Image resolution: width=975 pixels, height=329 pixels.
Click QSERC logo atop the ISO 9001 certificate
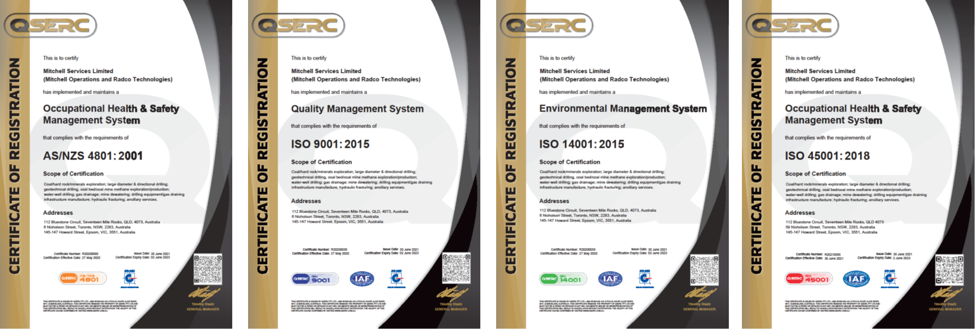[299, 25]
